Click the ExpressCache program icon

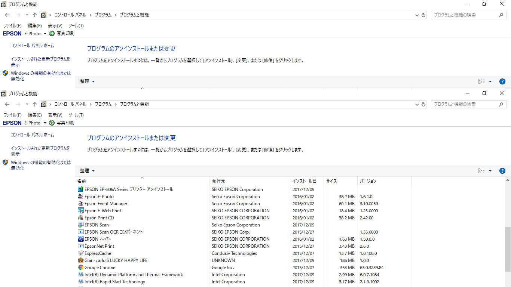click(x=80, y=253)
